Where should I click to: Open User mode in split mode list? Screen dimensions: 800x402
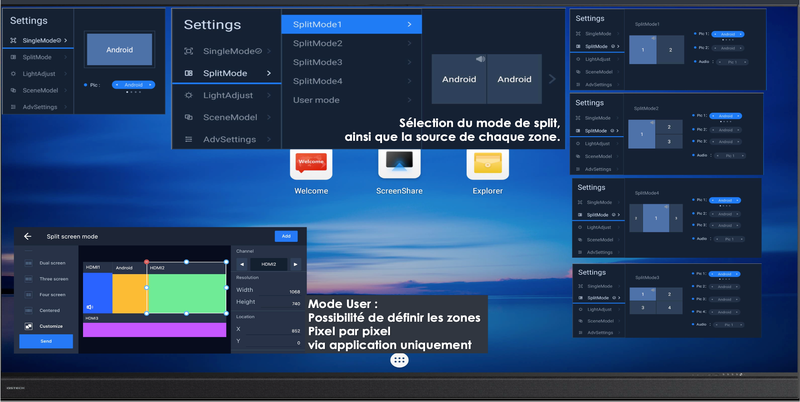(316, 100)
